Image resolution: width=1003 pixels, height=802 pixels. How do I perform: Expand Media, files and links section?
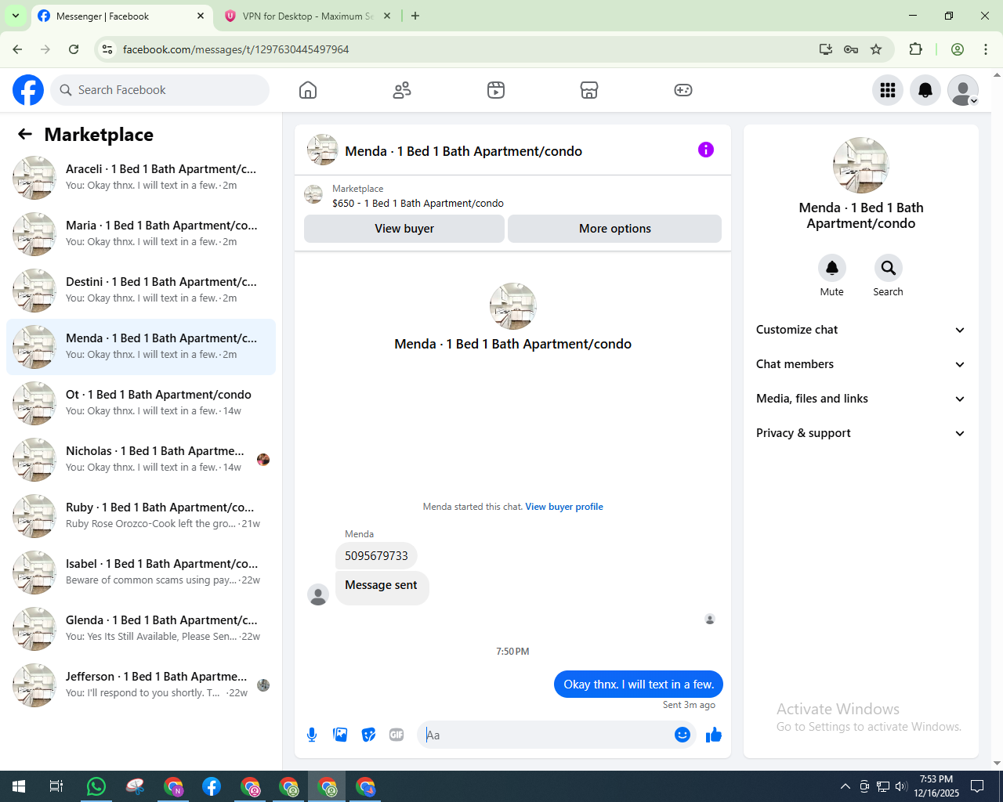click(860, 399)
